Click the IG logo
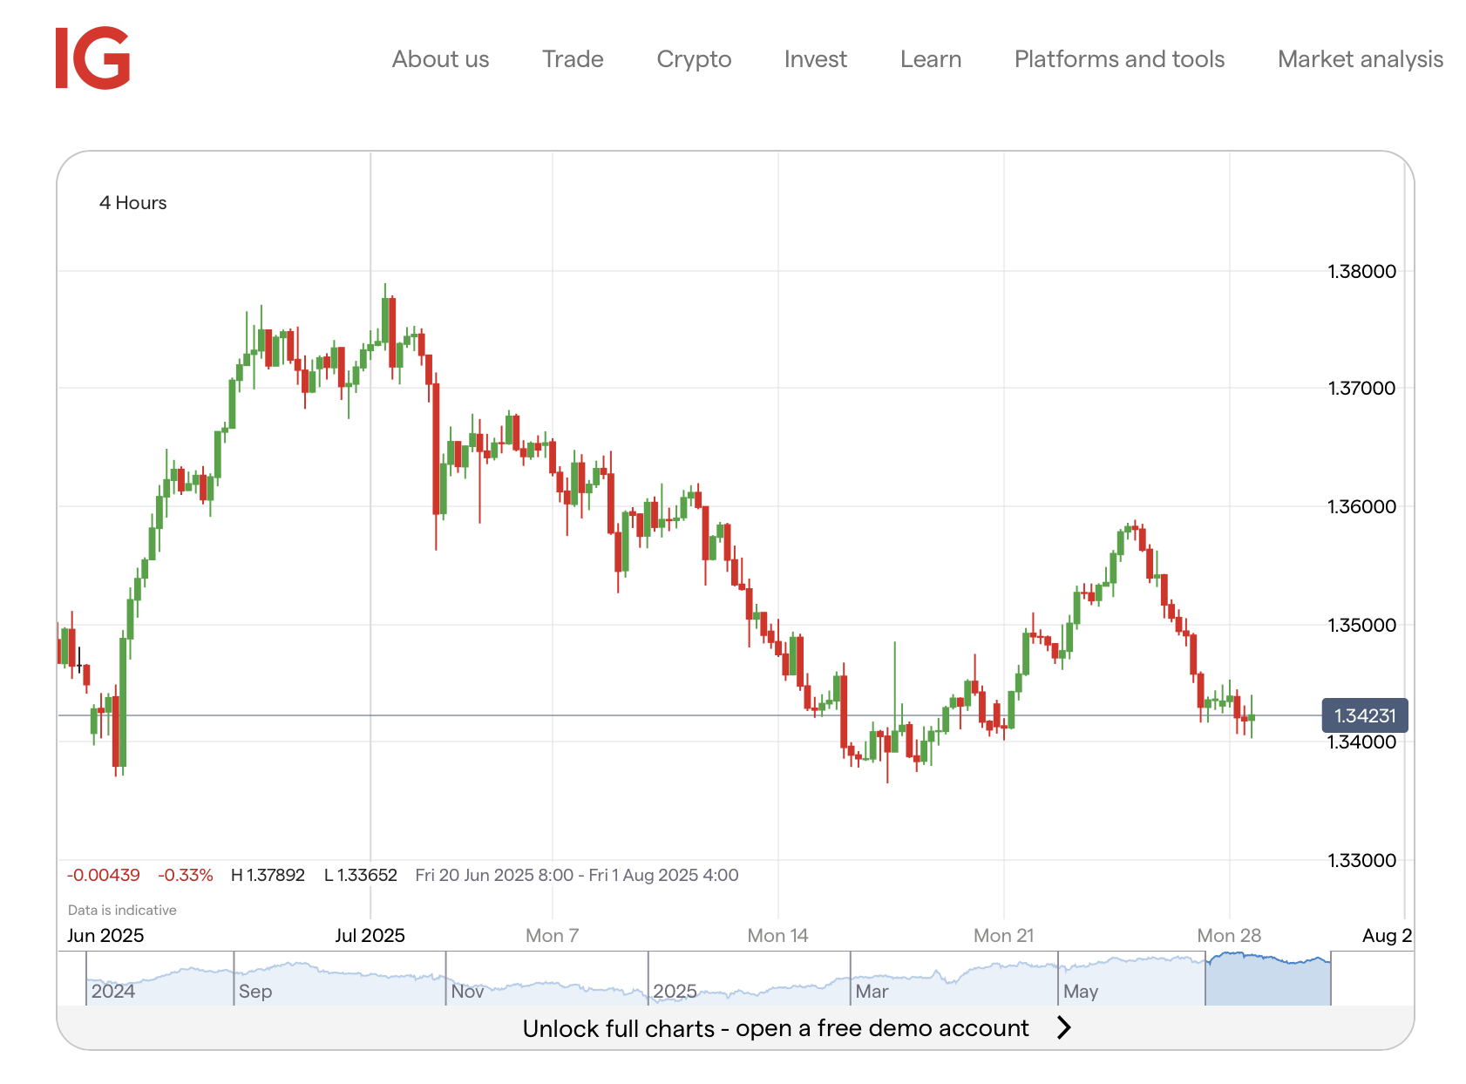1466x1084 pixels. click(x=92, y=58)
